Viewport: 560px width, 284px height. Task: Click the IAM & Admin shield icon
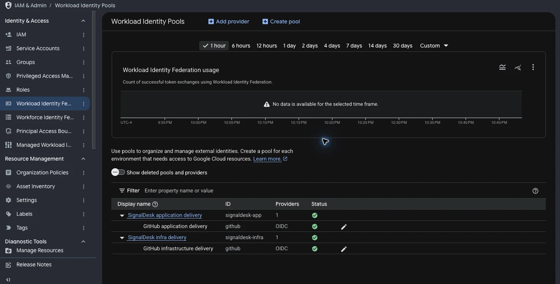point(8,5)
